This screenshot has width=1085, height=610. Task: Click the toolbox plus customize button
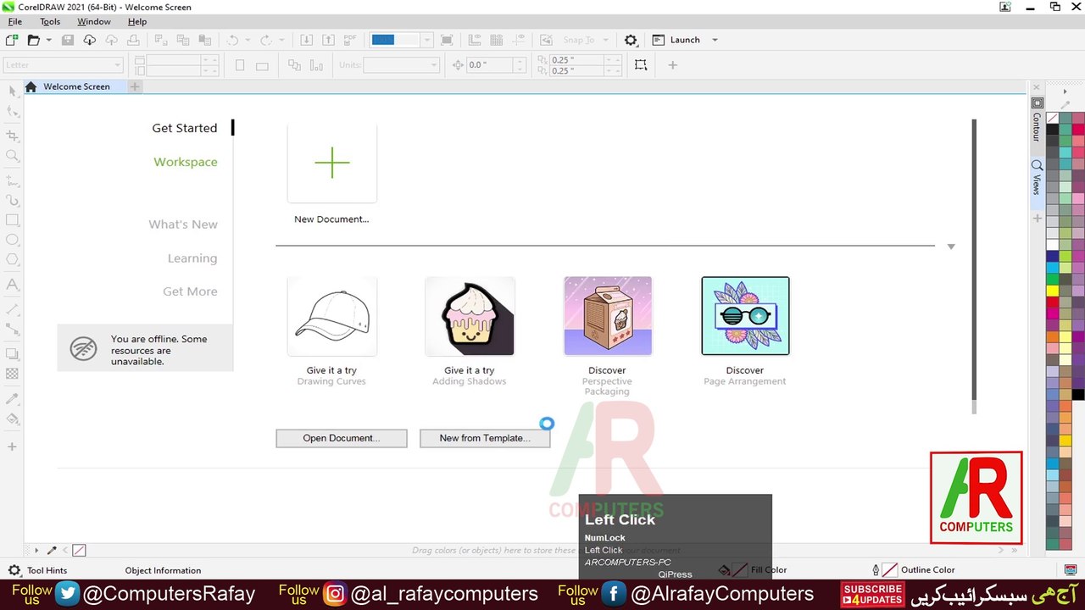tap(12, 446)
